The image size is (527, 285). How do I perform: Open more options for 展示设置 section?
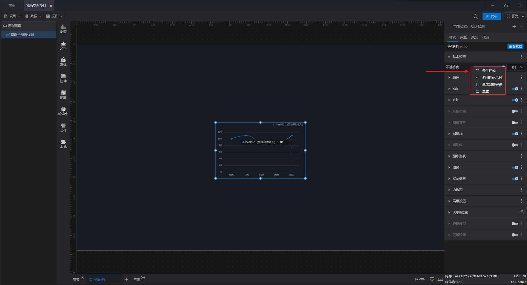pyautogui.click(x=522, y=201)
